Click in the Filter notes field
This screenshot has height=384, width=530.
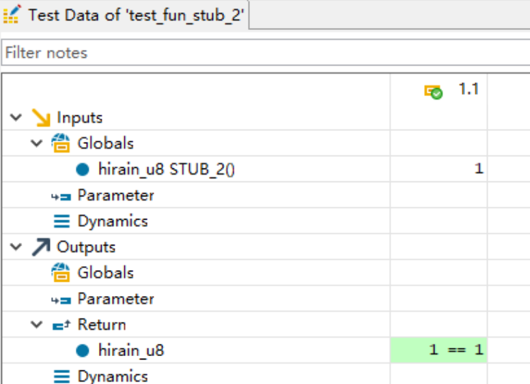[265, 53]
